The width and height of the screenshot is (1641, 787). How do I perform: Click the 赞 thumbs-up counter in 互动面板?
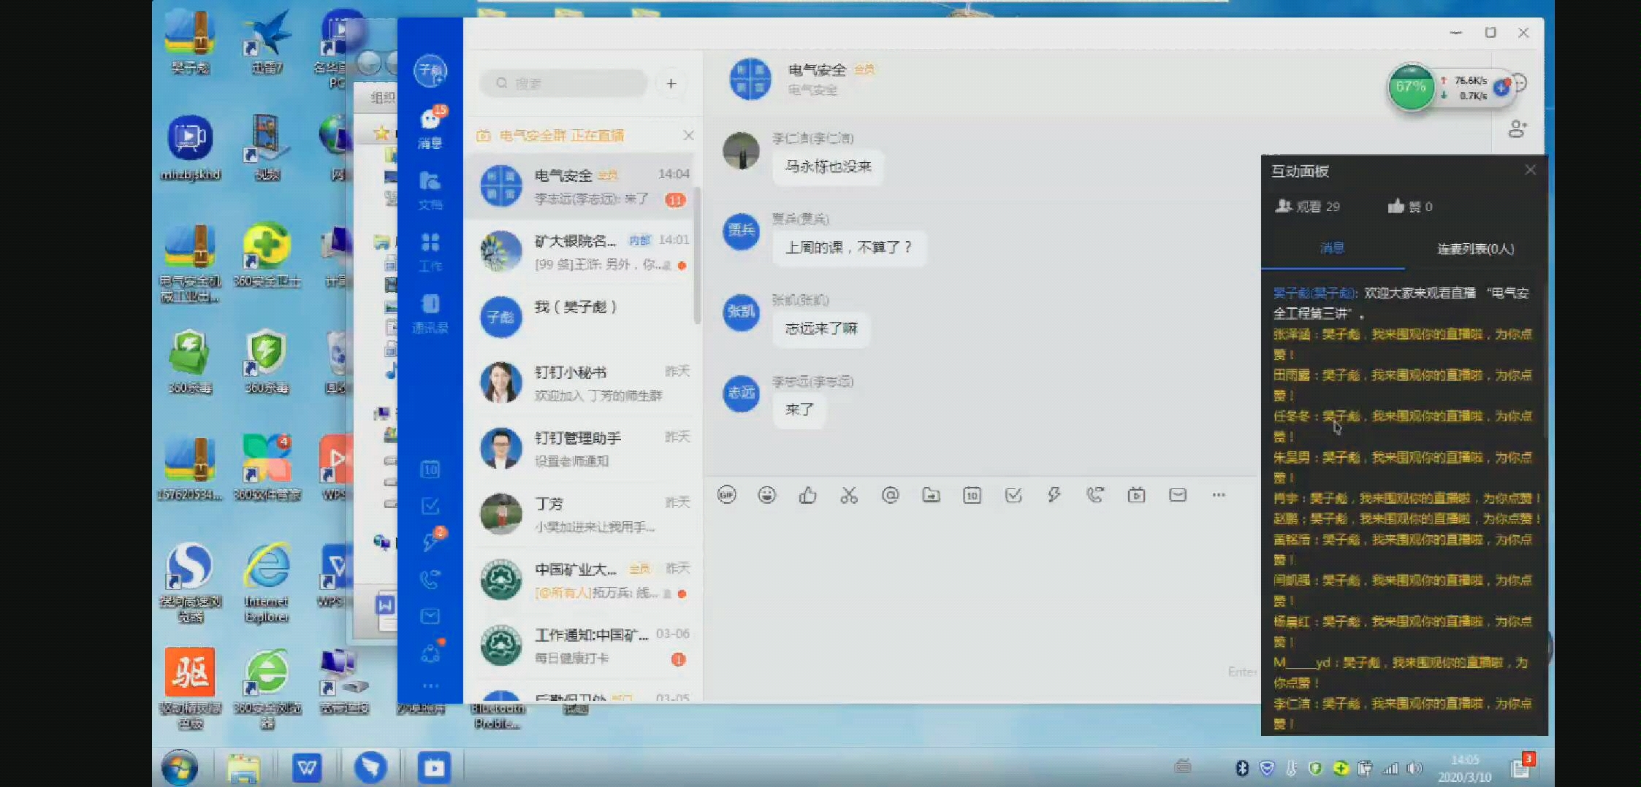tap(1410, 207)
